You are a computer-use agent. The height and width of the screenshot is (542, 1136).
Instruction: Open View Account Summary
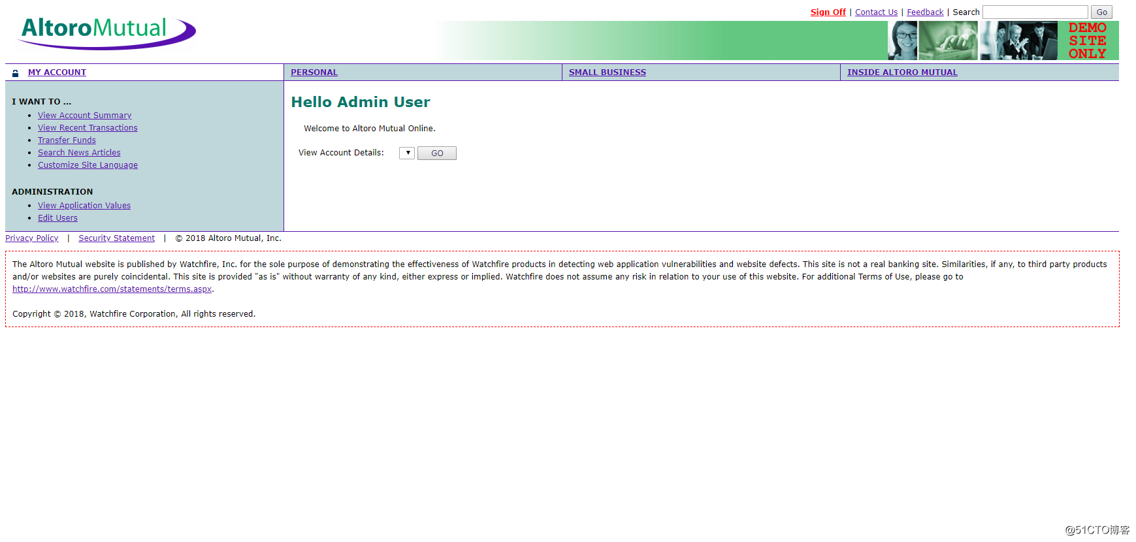pyautogui.click(x=85, y=116)
